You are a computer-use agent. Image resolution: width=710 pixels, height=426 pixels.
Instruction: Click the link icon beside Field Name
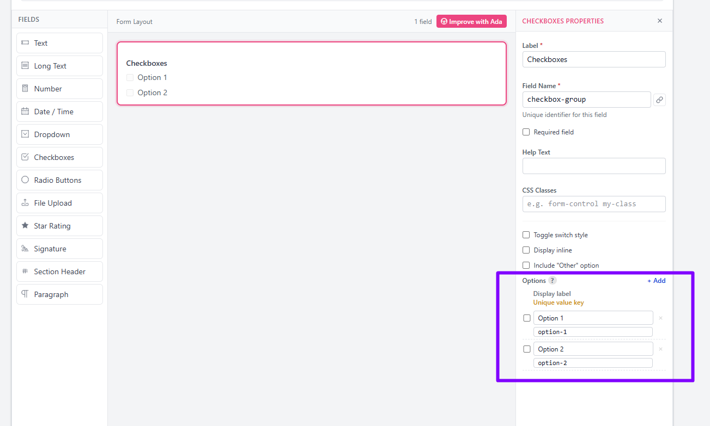[x=659, y=100]
